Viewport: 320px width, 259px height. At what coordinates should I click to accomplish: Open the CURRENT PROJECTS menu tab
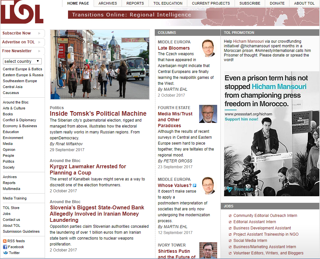211,4
